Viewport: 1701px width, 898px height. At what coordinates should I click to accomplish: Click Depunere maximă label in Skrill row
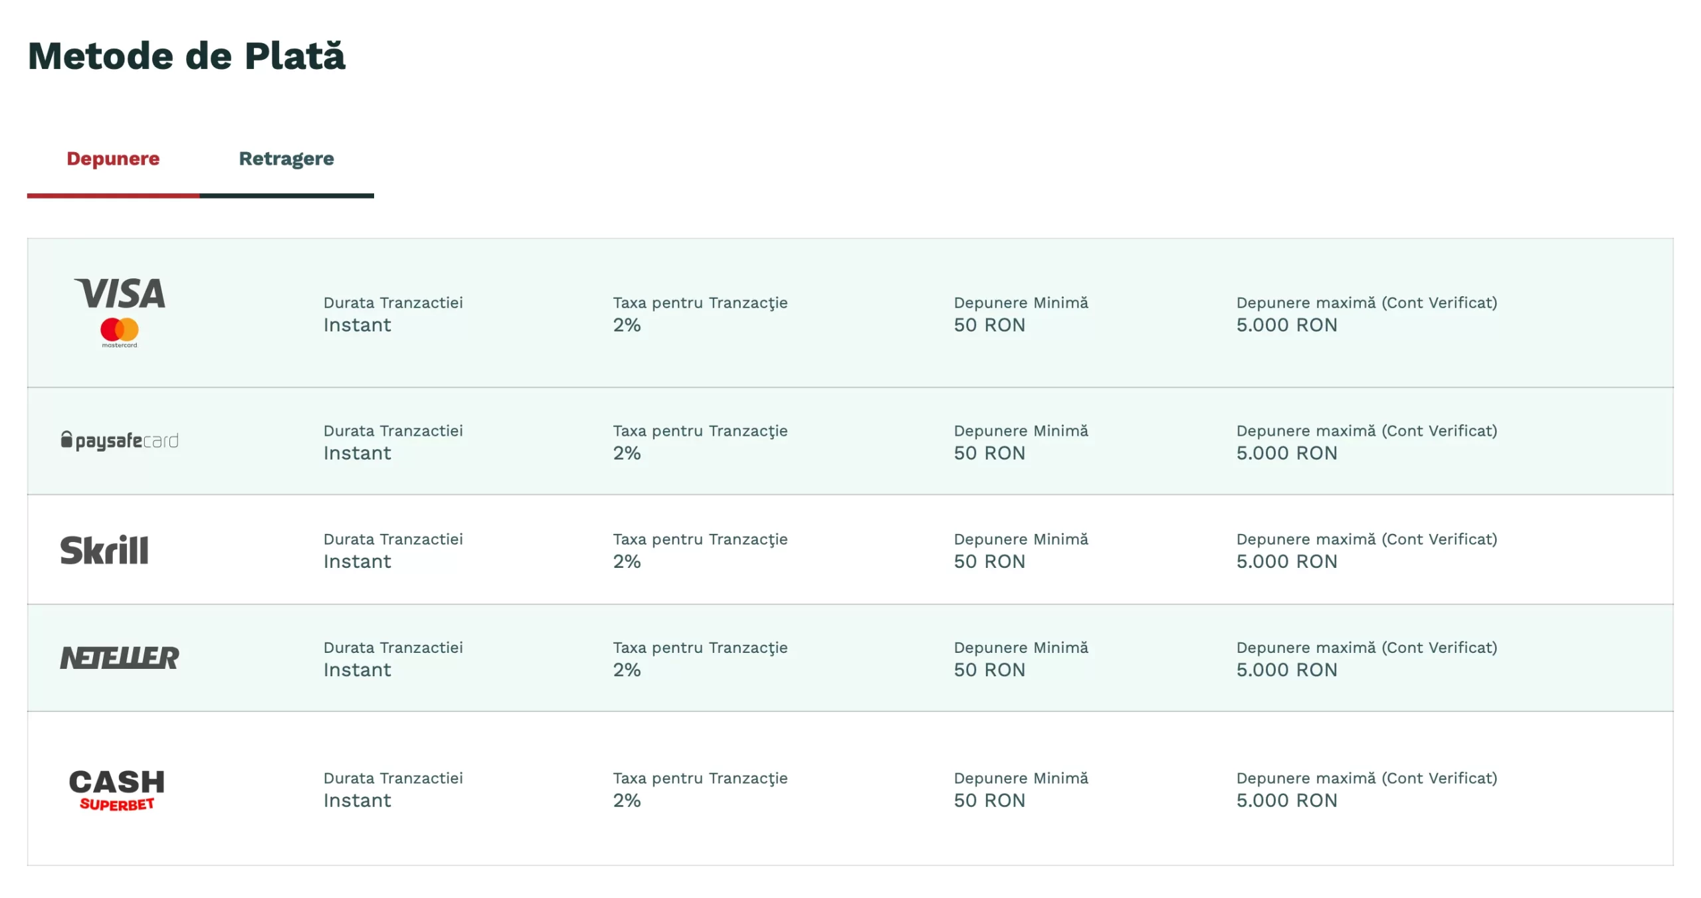click(x=1367, y=539)
